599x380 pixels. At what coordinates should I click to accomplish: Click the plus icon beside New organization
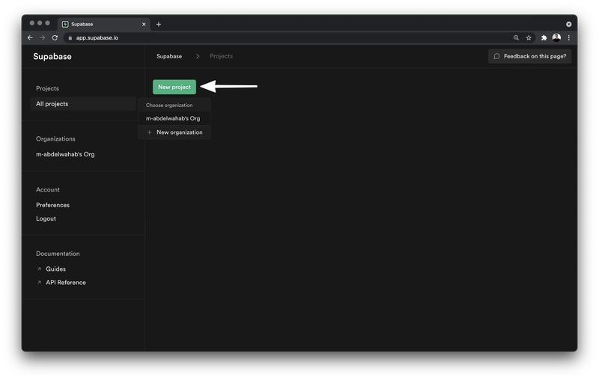(x=149, y=132)
